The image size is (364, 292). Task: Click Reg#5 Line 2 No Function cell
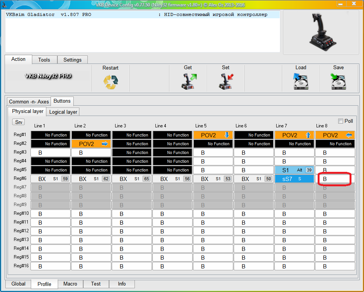[x=91, y=170]
